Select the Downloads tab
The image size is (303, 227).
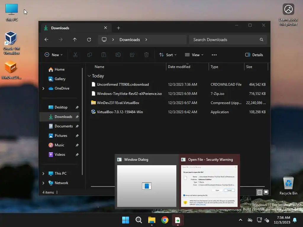tap(75, 28)
